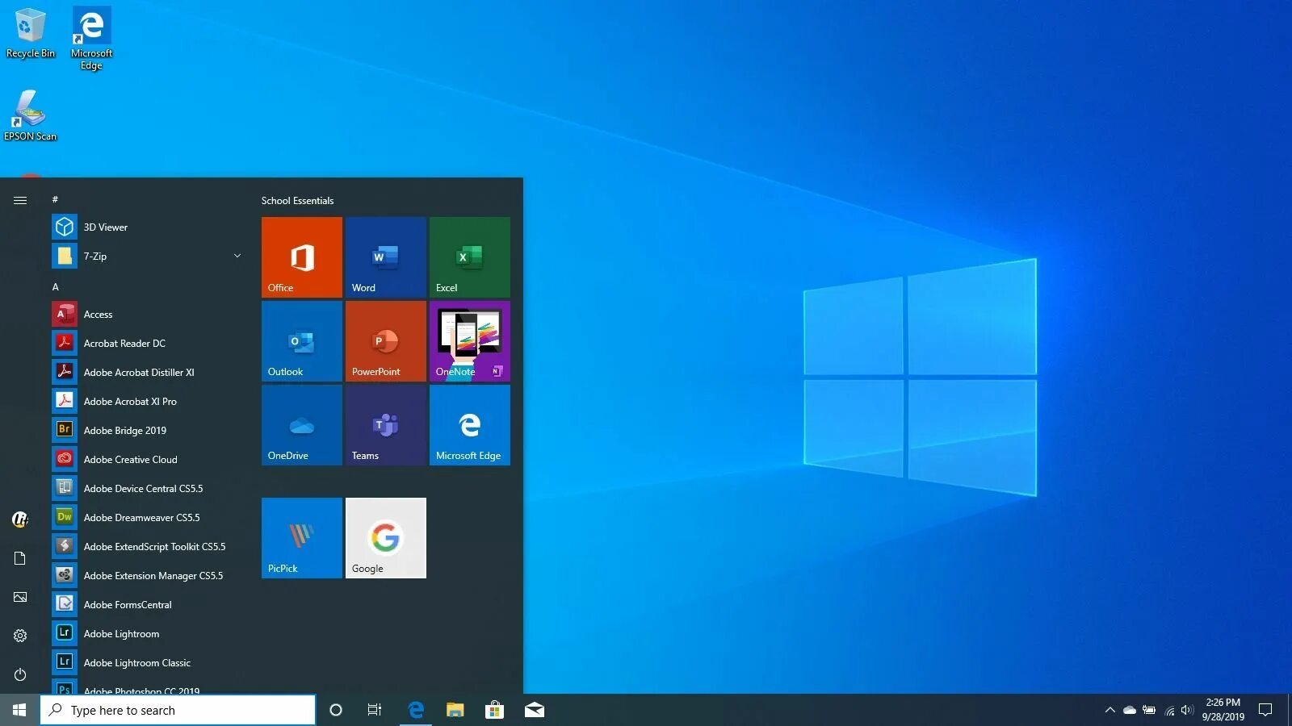
Task: Launch Acrobat Reader DC
Action: 149,343
